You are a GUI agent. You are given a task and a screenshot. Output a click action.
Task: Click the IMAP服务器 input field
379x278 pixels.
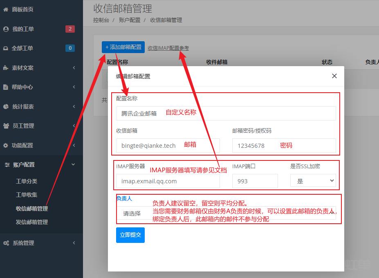pos(168,181)
